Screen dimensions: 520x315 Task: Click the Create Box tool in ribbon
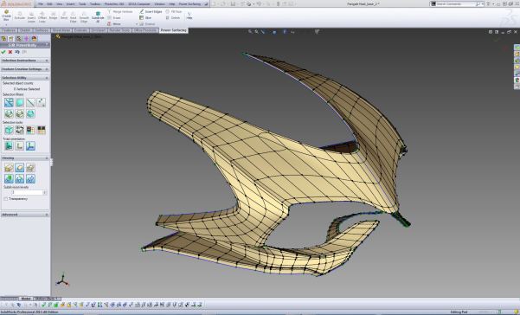(x=6, y=16)
